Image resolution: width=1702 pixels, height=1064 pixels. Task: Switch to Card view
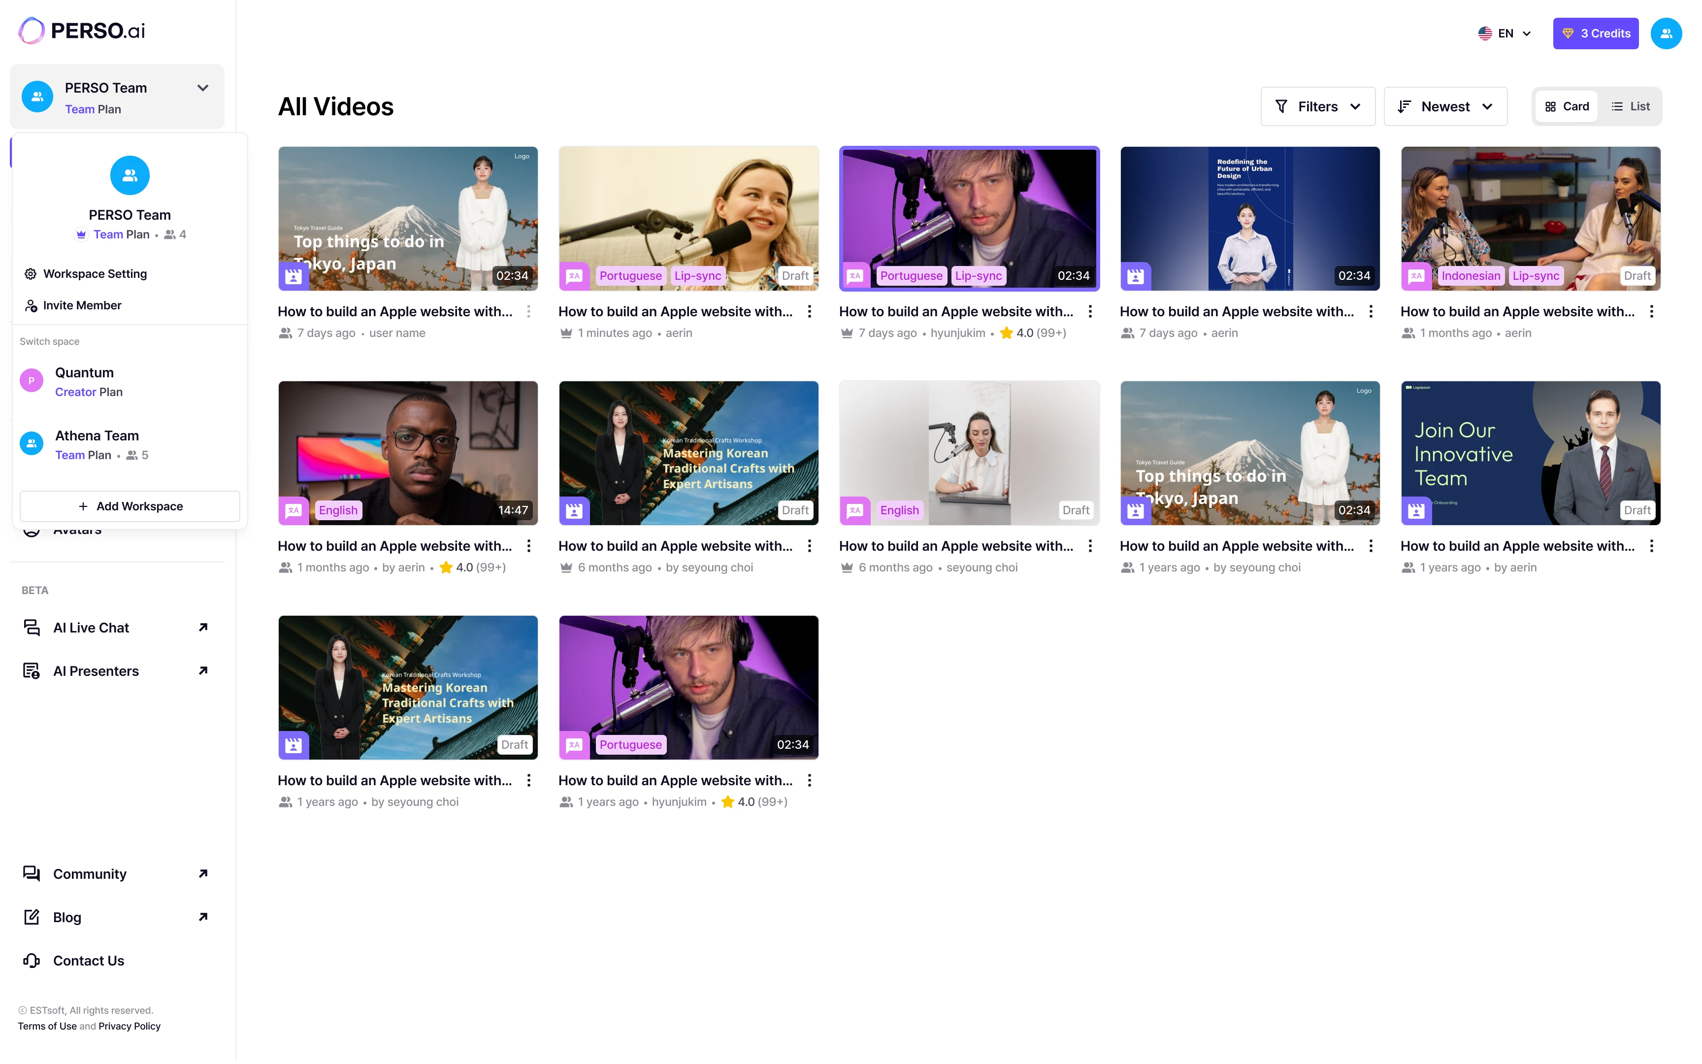1566,106
